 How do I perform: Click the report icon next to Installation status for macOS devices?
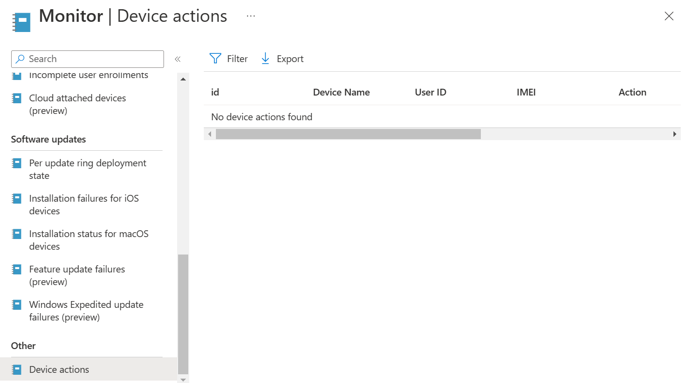tap(16, 233)
